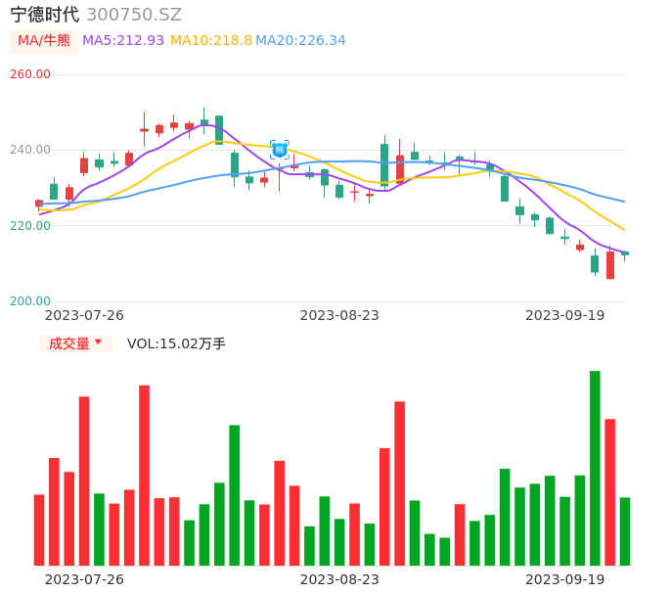Screen dimensions: 671x593
Task: Click the MA/牛熊 indicator button
Action: tap(44, 41)
